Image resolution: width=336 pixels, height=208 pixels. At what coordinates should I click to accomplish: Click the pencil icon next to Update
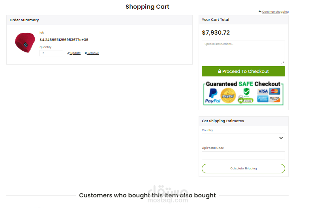(68, 53)
